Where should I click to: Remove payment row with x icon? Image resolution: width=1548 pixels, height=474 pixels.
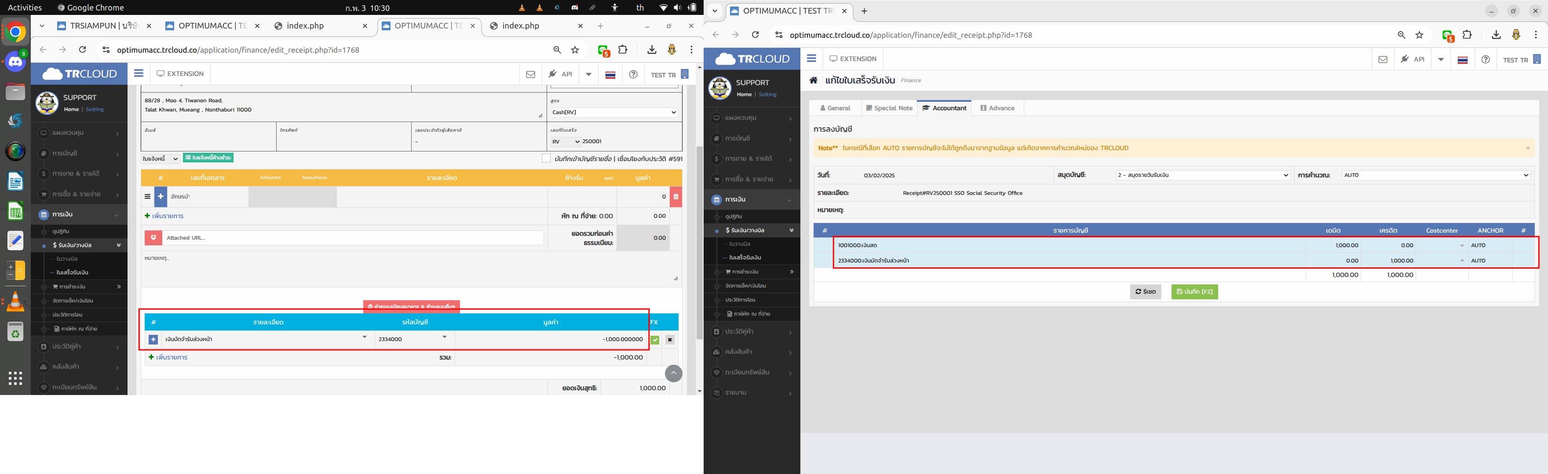(669, 340)
